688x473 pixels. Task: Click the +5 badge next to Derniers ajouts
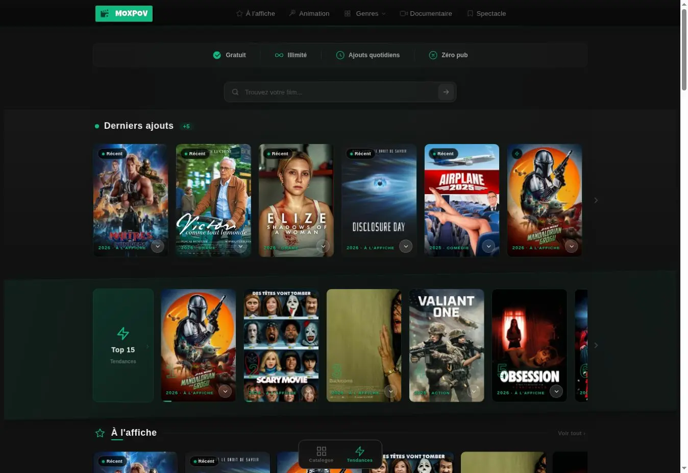point(186,126)
